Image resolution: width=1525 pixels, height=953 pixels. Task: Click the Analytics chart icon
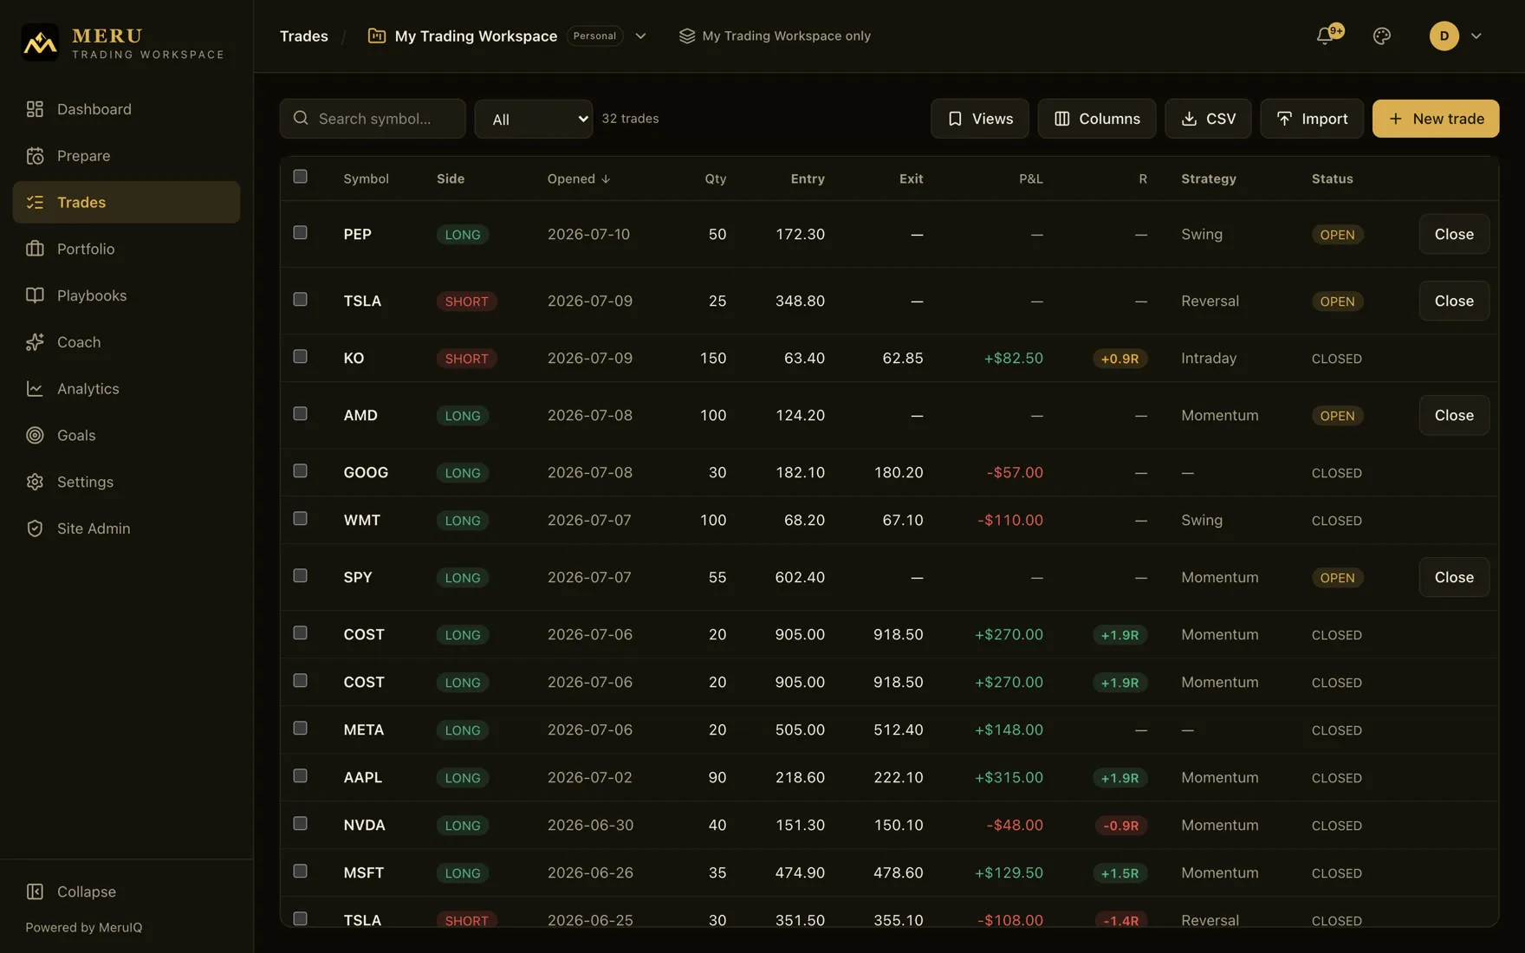35,389
